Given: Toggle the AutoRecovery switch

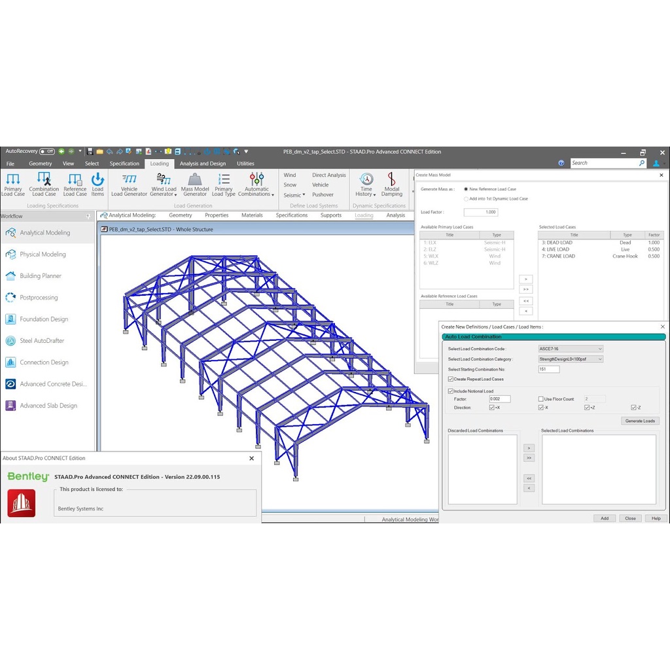Looking at the screenshot, I should pos(47,151).
